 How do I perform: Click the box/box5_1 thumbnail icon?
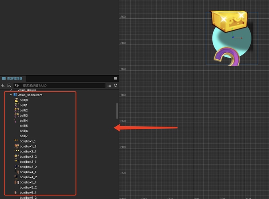(x=16, y=182)
